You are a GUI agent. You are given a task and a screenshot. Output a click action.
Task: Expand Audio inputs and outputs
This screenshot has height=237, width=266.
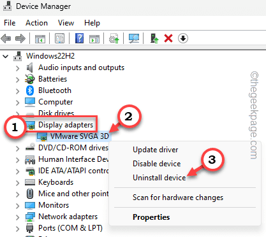click(17, 68)
